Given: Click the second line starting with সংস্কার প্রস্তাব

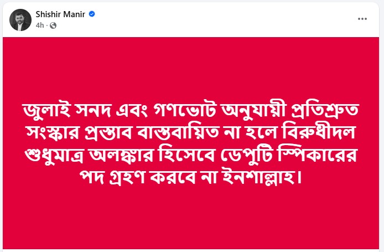Looking at the screenshot, I should (x=191, y=133).
